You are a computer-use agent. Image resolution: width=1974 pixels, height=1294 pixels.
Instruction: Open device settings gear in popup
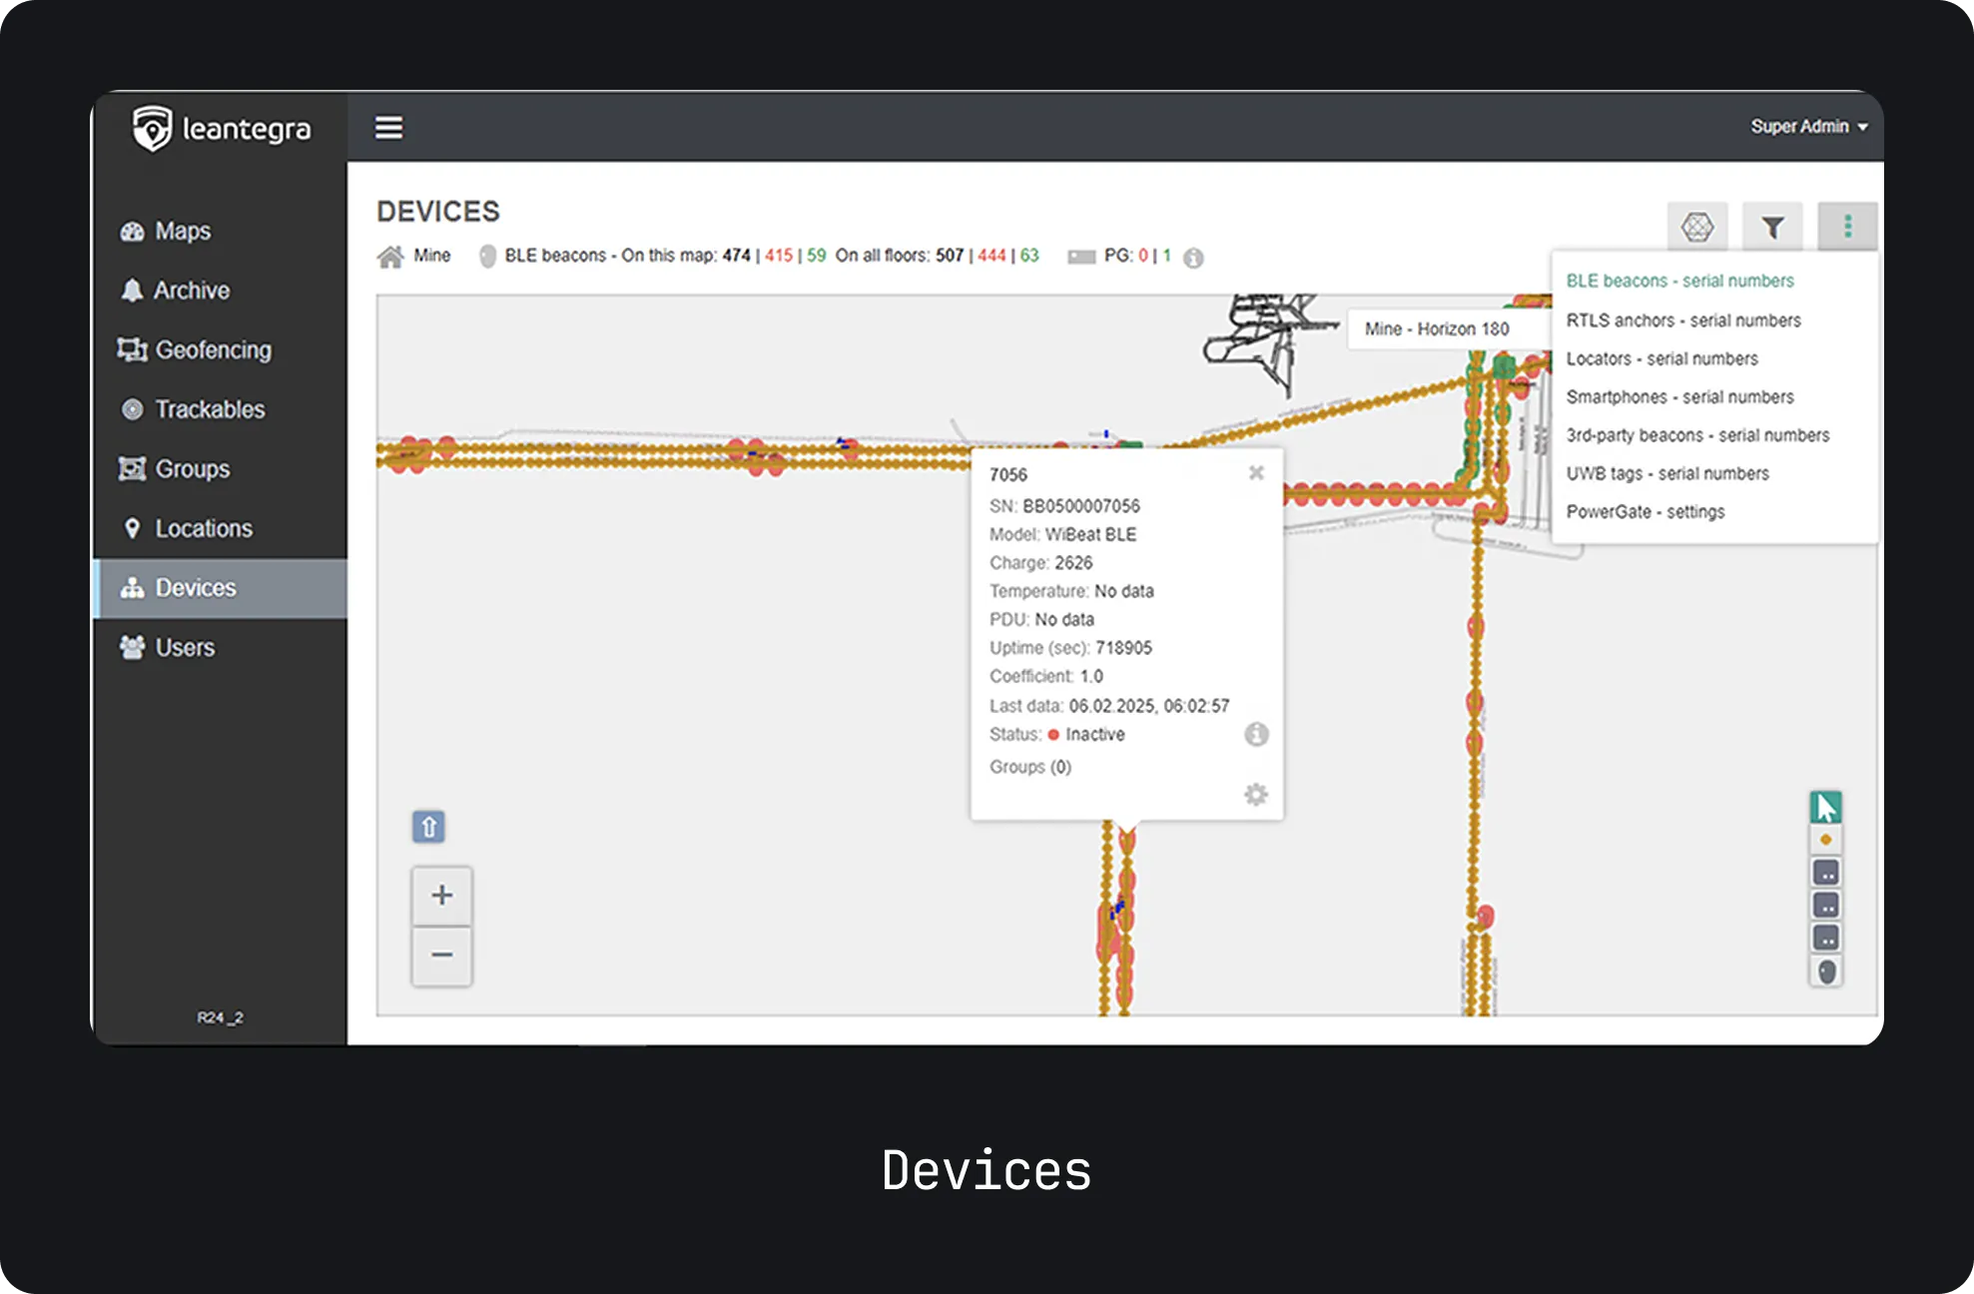[1256, 795]
